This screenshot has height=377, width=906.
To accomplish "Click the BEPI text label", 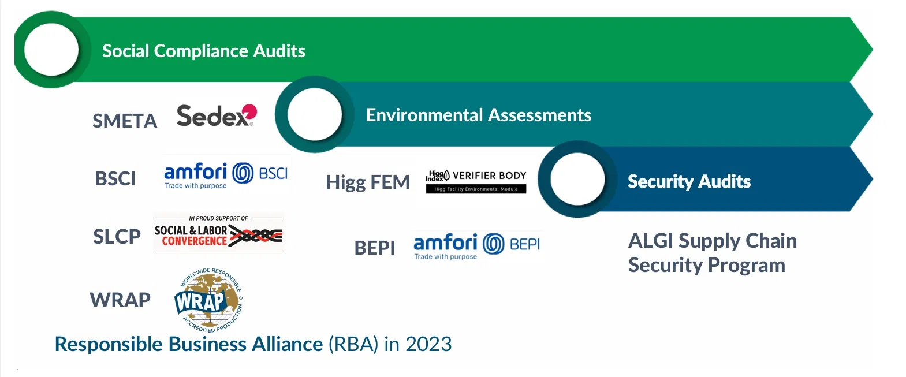I will coord(375,248).
